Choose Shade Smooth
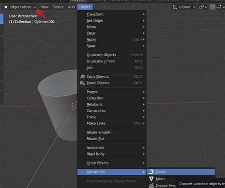225x188 pixels. pyautogui.click(x=112, y=133)
